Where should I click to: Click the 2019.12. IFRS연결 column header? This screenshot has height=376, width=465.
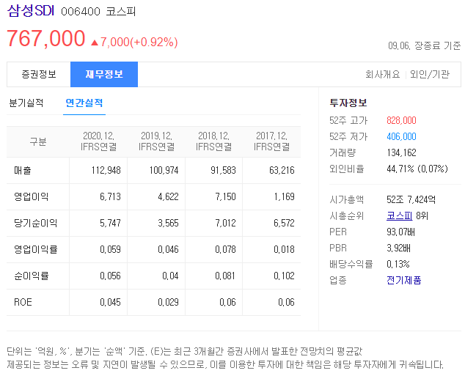pyautogui.click(x=156, y=141)
